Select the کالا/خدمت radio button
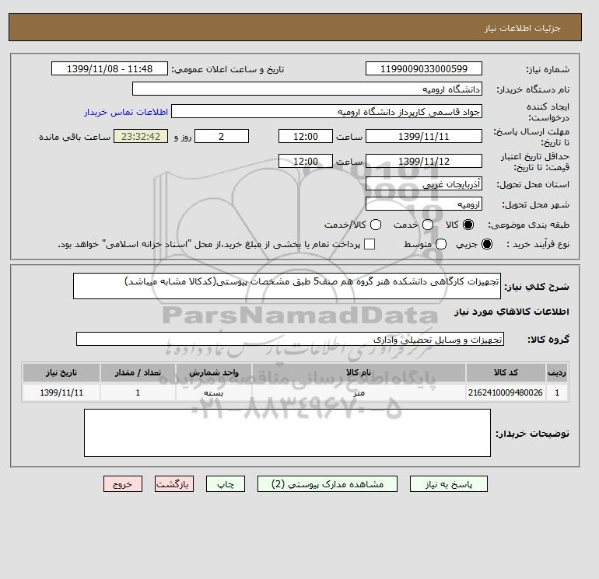 pos(376,225)
